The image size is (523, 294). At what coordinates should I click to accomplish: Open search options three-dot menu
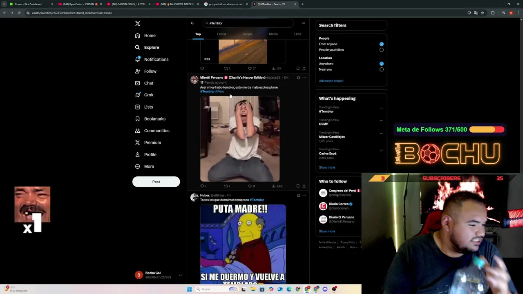click(x=303, y=23)
